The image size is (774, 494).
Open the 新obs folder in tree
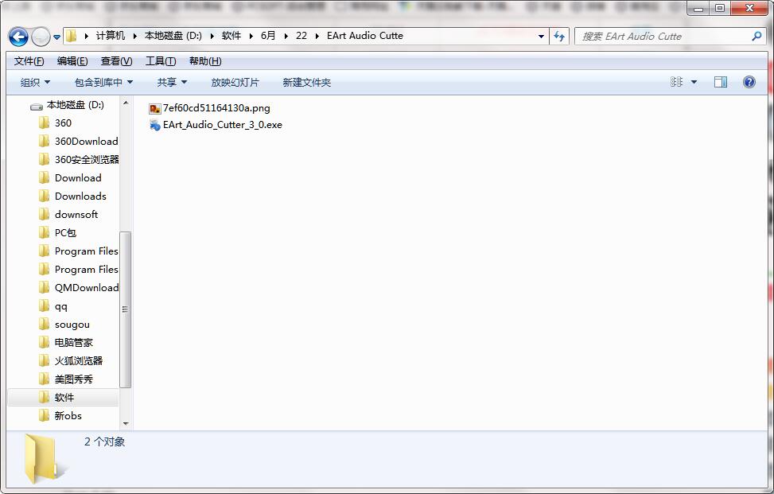68,415
